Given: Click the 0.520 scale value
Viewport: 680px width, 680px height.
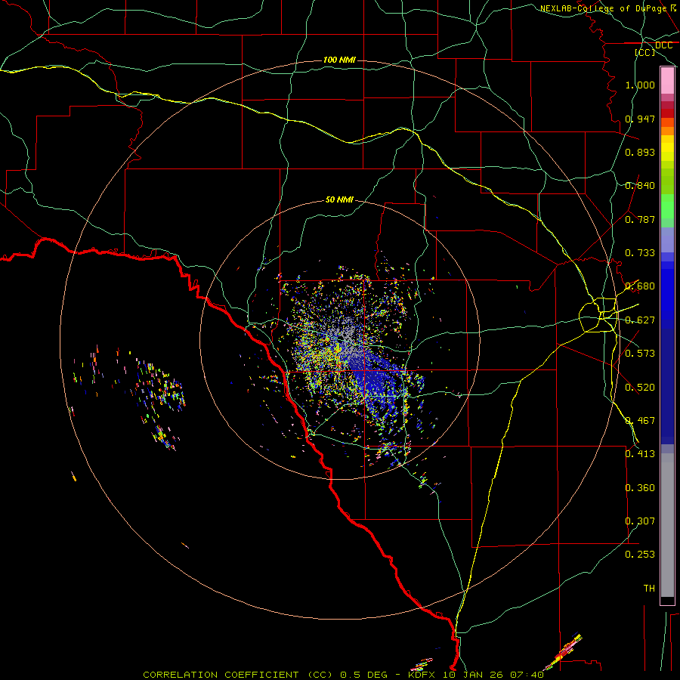Looking at the screenshot, I should [640, 388].
